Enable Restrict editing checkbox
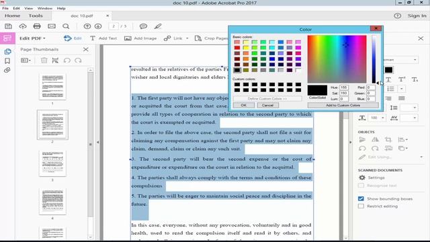430x242 pixels. [361, 206]
